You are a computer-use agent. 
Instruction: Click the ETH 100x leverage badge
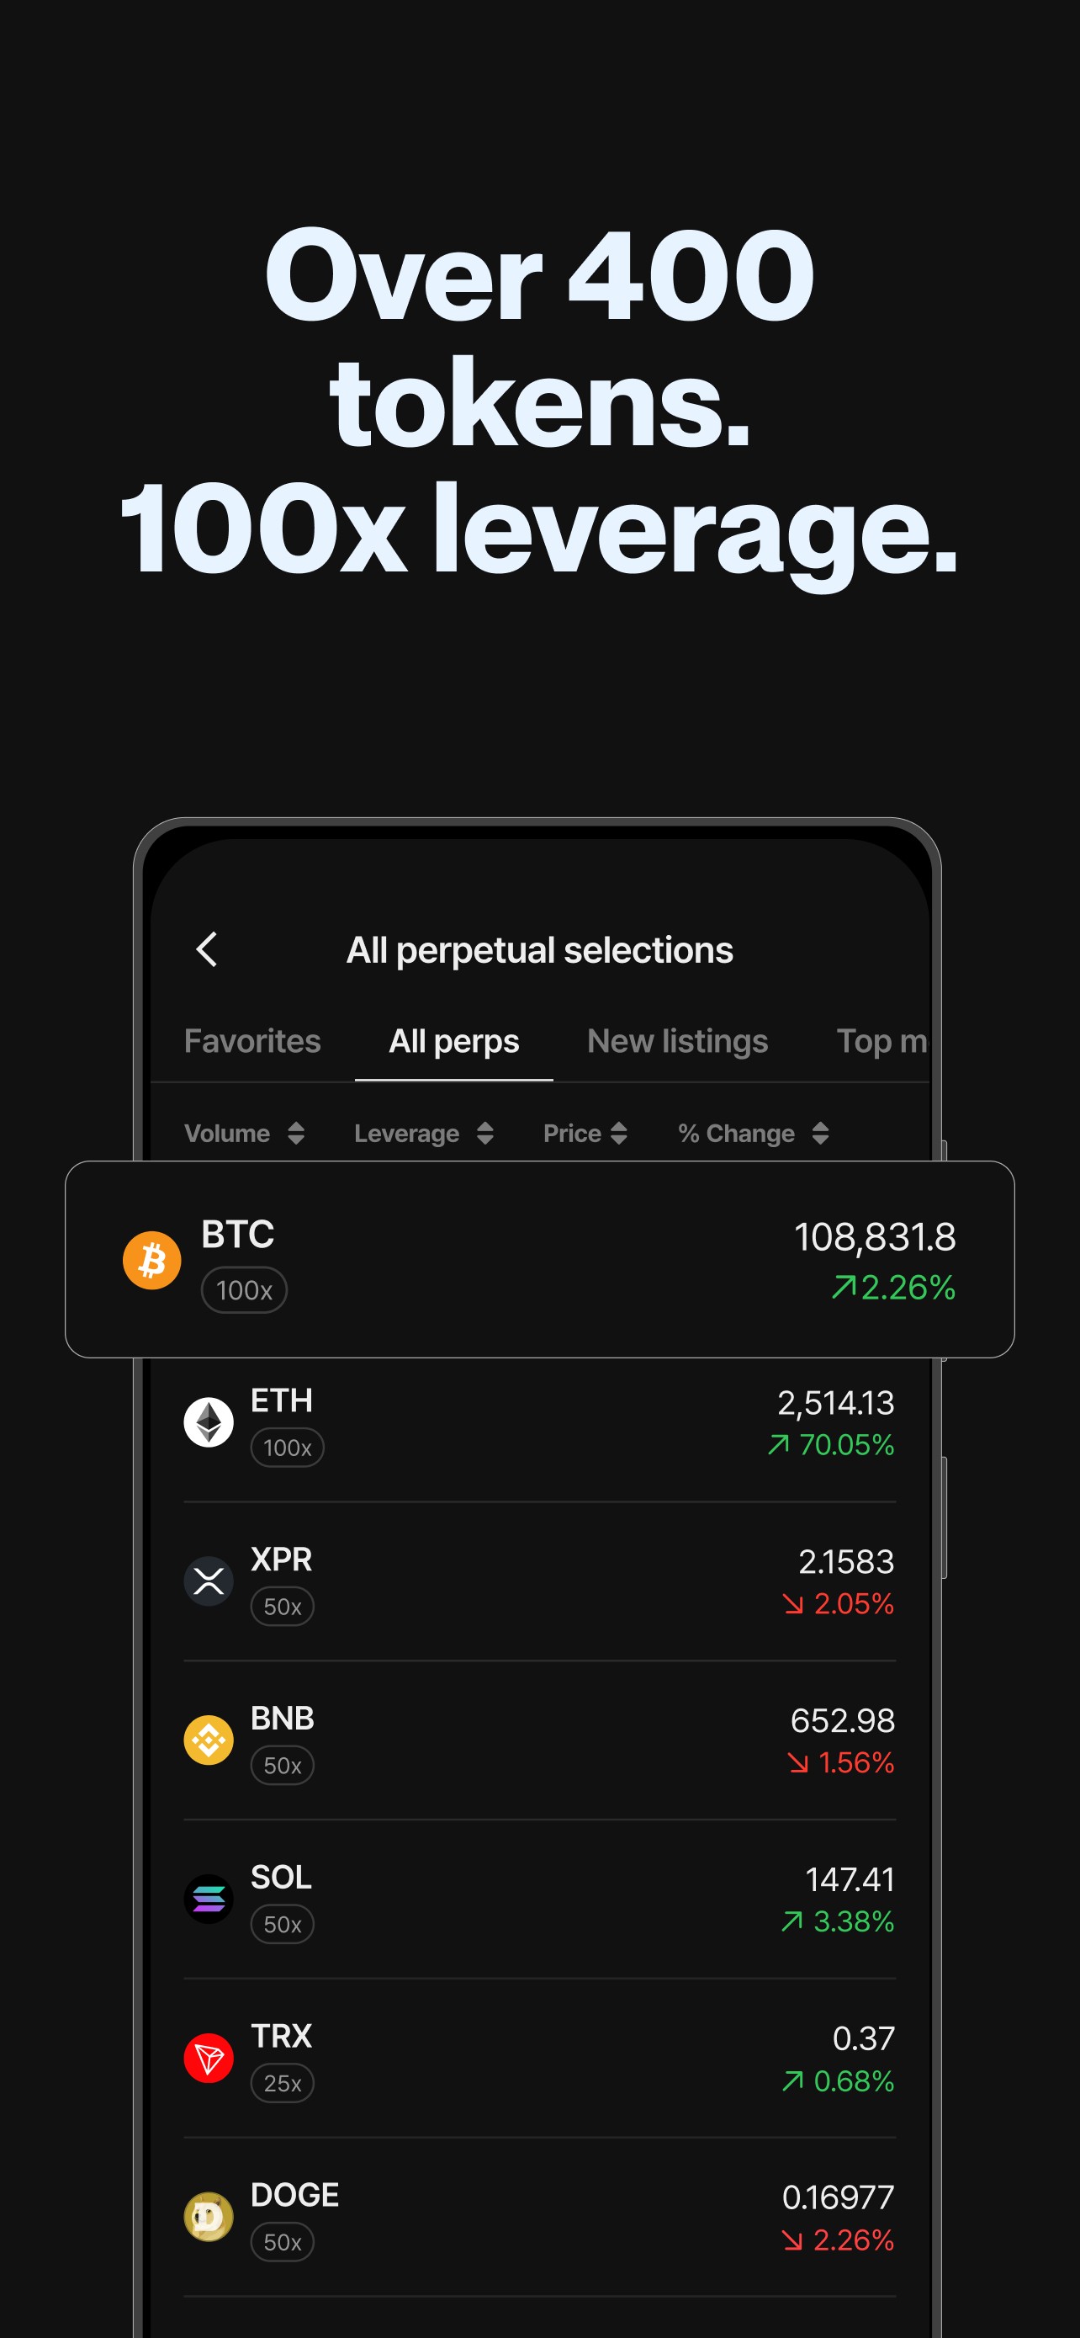(287, 1448)
